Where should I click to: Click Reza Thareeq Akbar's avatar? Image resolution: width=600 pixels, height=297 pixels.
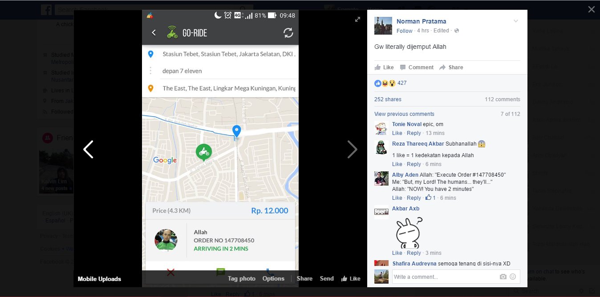pyautogui.click(x=381, y=148)
